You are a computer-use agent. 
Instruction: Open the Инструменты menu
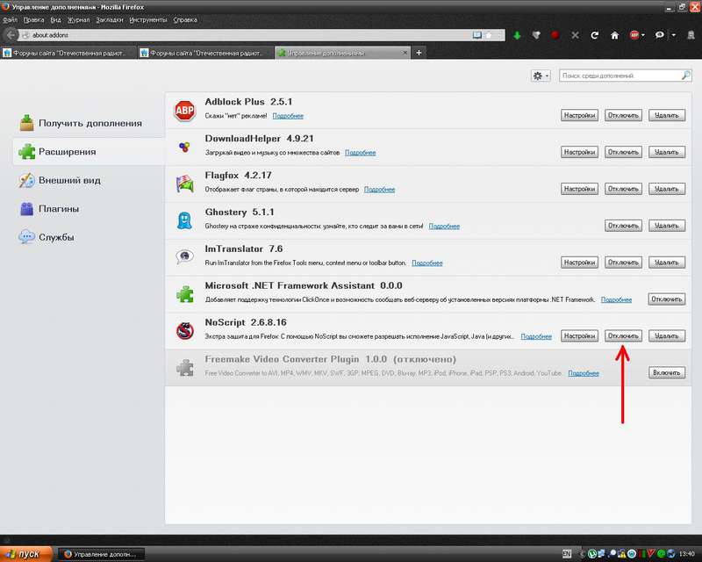click(x=147, y=19)
